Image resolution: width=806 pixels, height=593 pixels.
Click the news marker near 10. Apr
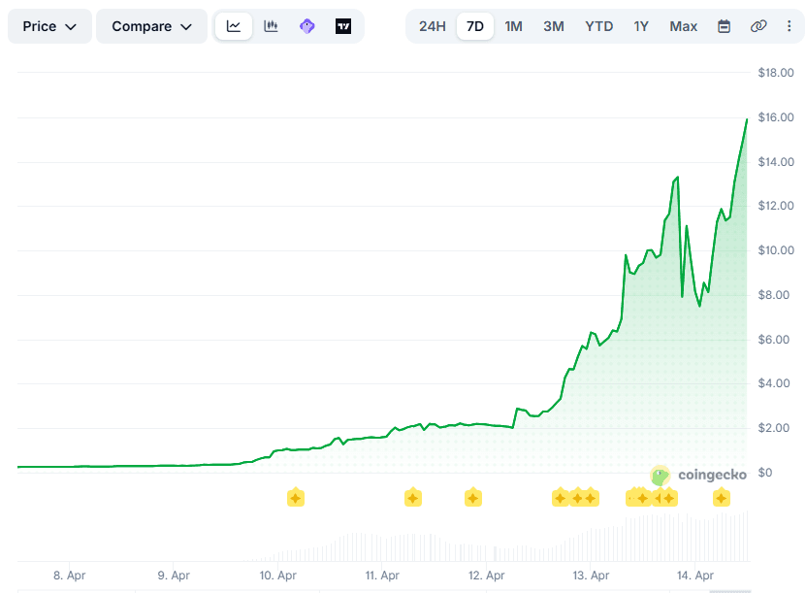click(296, 498)
